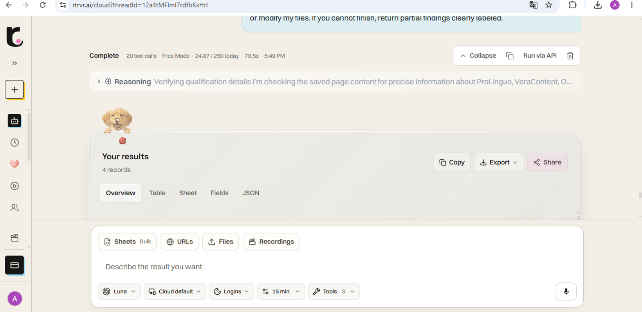Open the clapperboard recordings icon in sidebar

click(14, 238)
